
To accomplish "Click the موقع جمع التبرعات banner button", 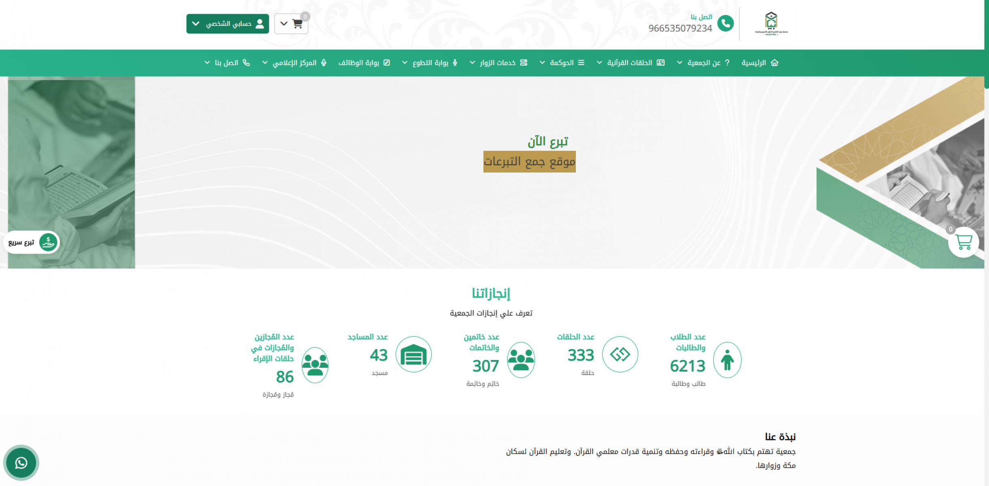I will coord(529,162).
